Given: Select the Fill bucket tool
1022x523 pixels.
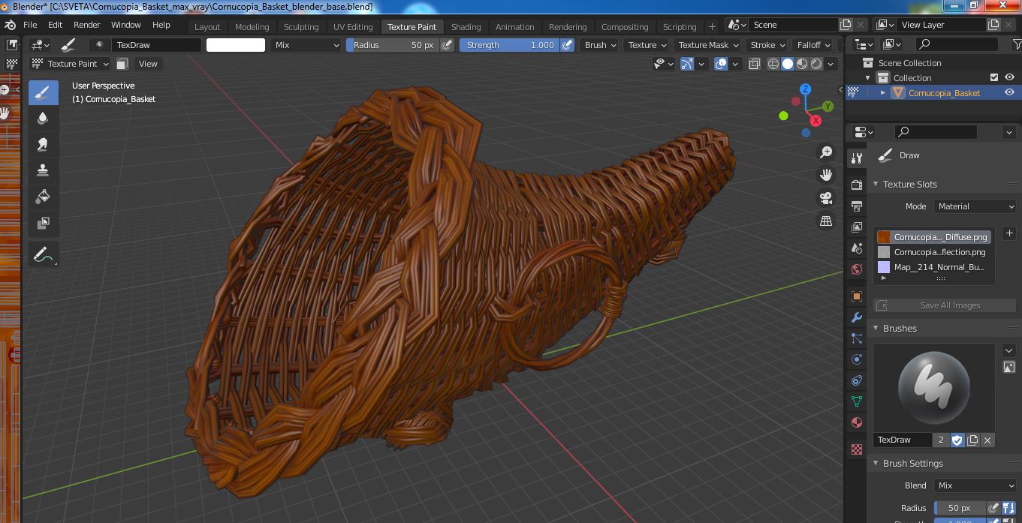Looking at the screenshot, I should [x=43, y=197].
